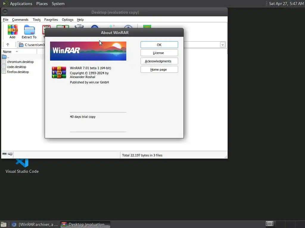Click the Delete trash can toolbar icon

click(79, 26)
